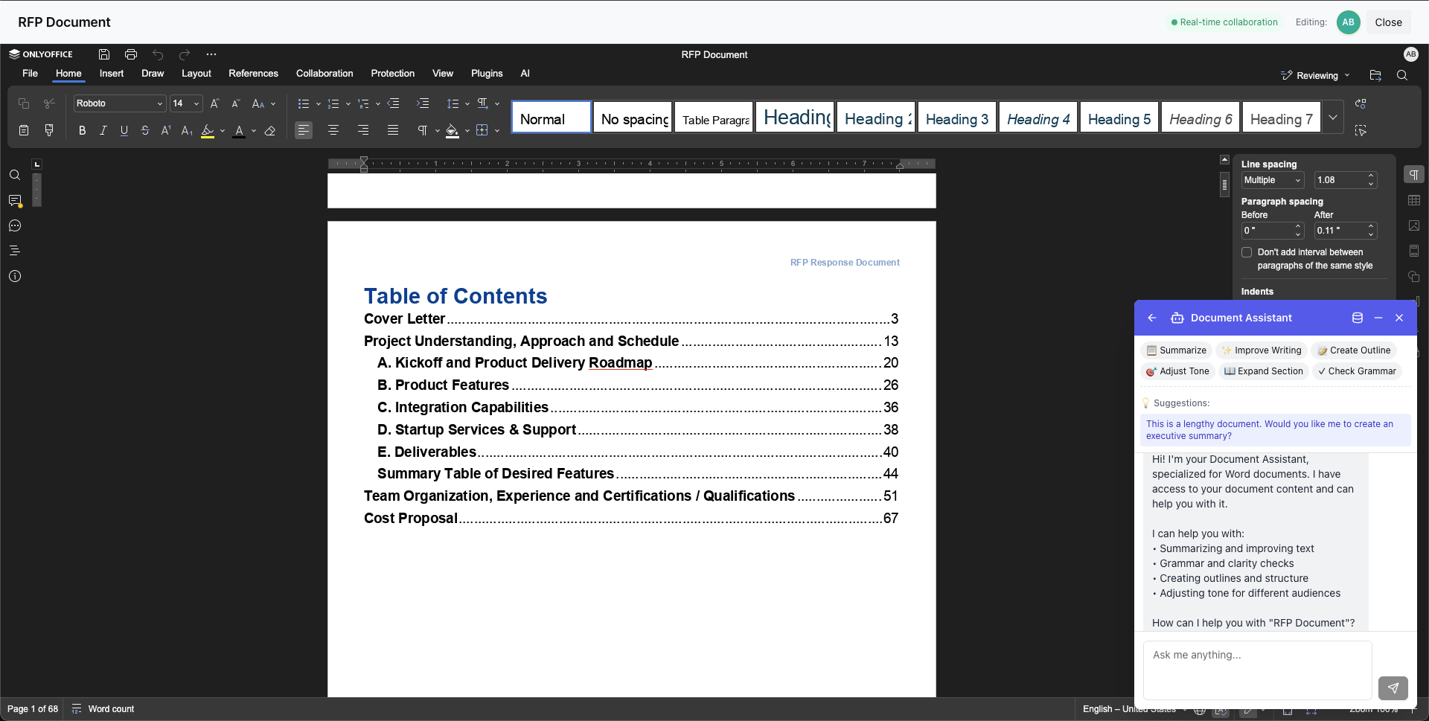The height and width of the screenshot is (721, 1429).
Task: Go back using Document Assistant's arrow icon
Action: tap(1151, 318)
